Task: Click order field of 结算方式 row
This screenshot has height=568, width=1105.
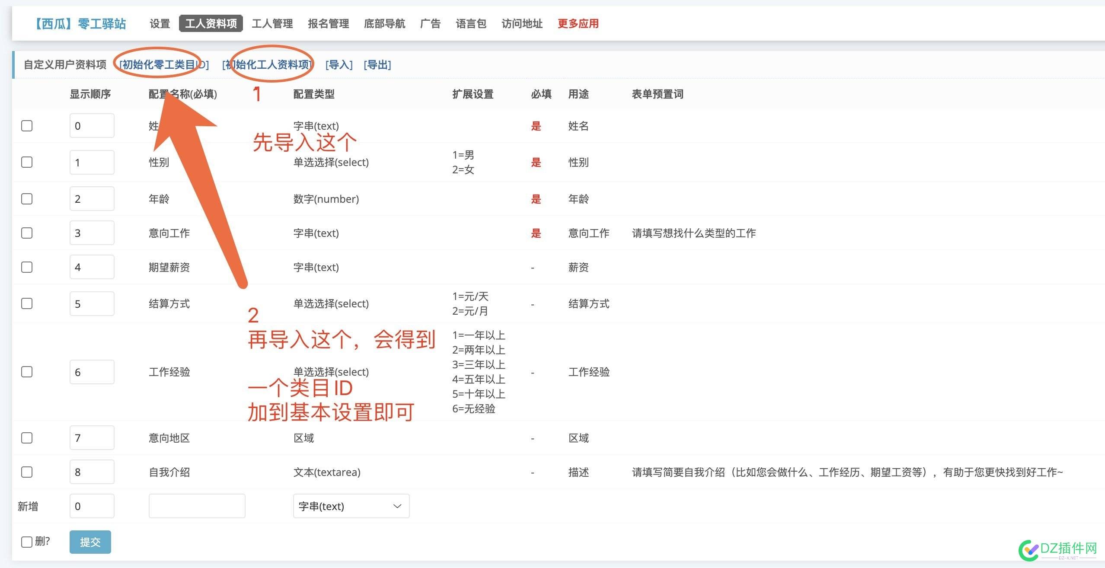Action: [x=92, y=303]
